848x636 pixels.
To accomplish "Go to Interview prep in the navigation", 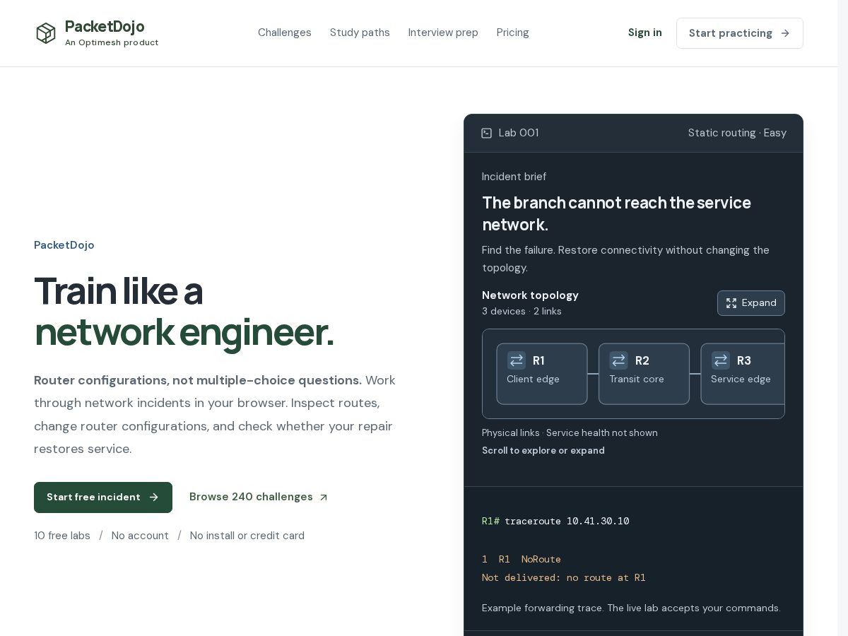I will (443, 33).
